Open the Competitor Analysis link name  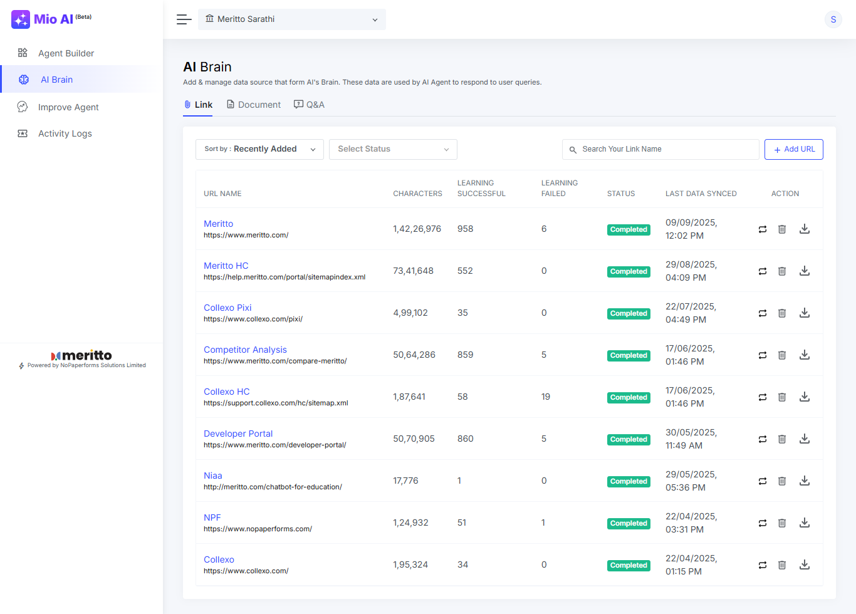tap(245, 350)
